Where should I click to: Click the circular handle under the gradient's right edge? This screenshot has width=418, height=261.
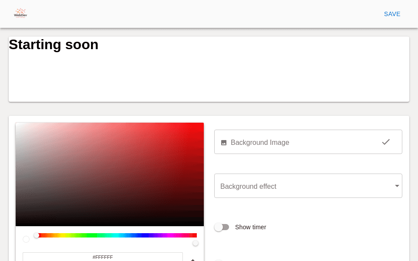[196, 243]
